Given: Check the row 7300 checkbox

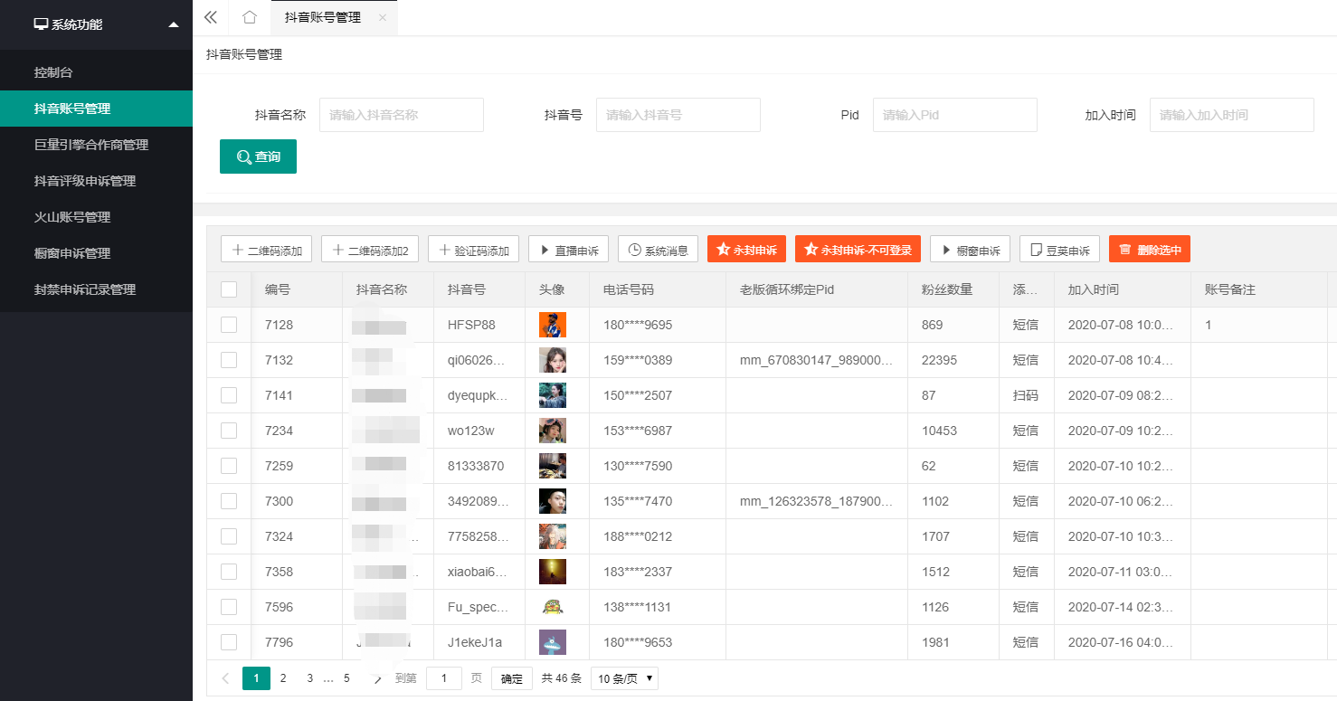Looking at the screenshot, I should point(229,501).
